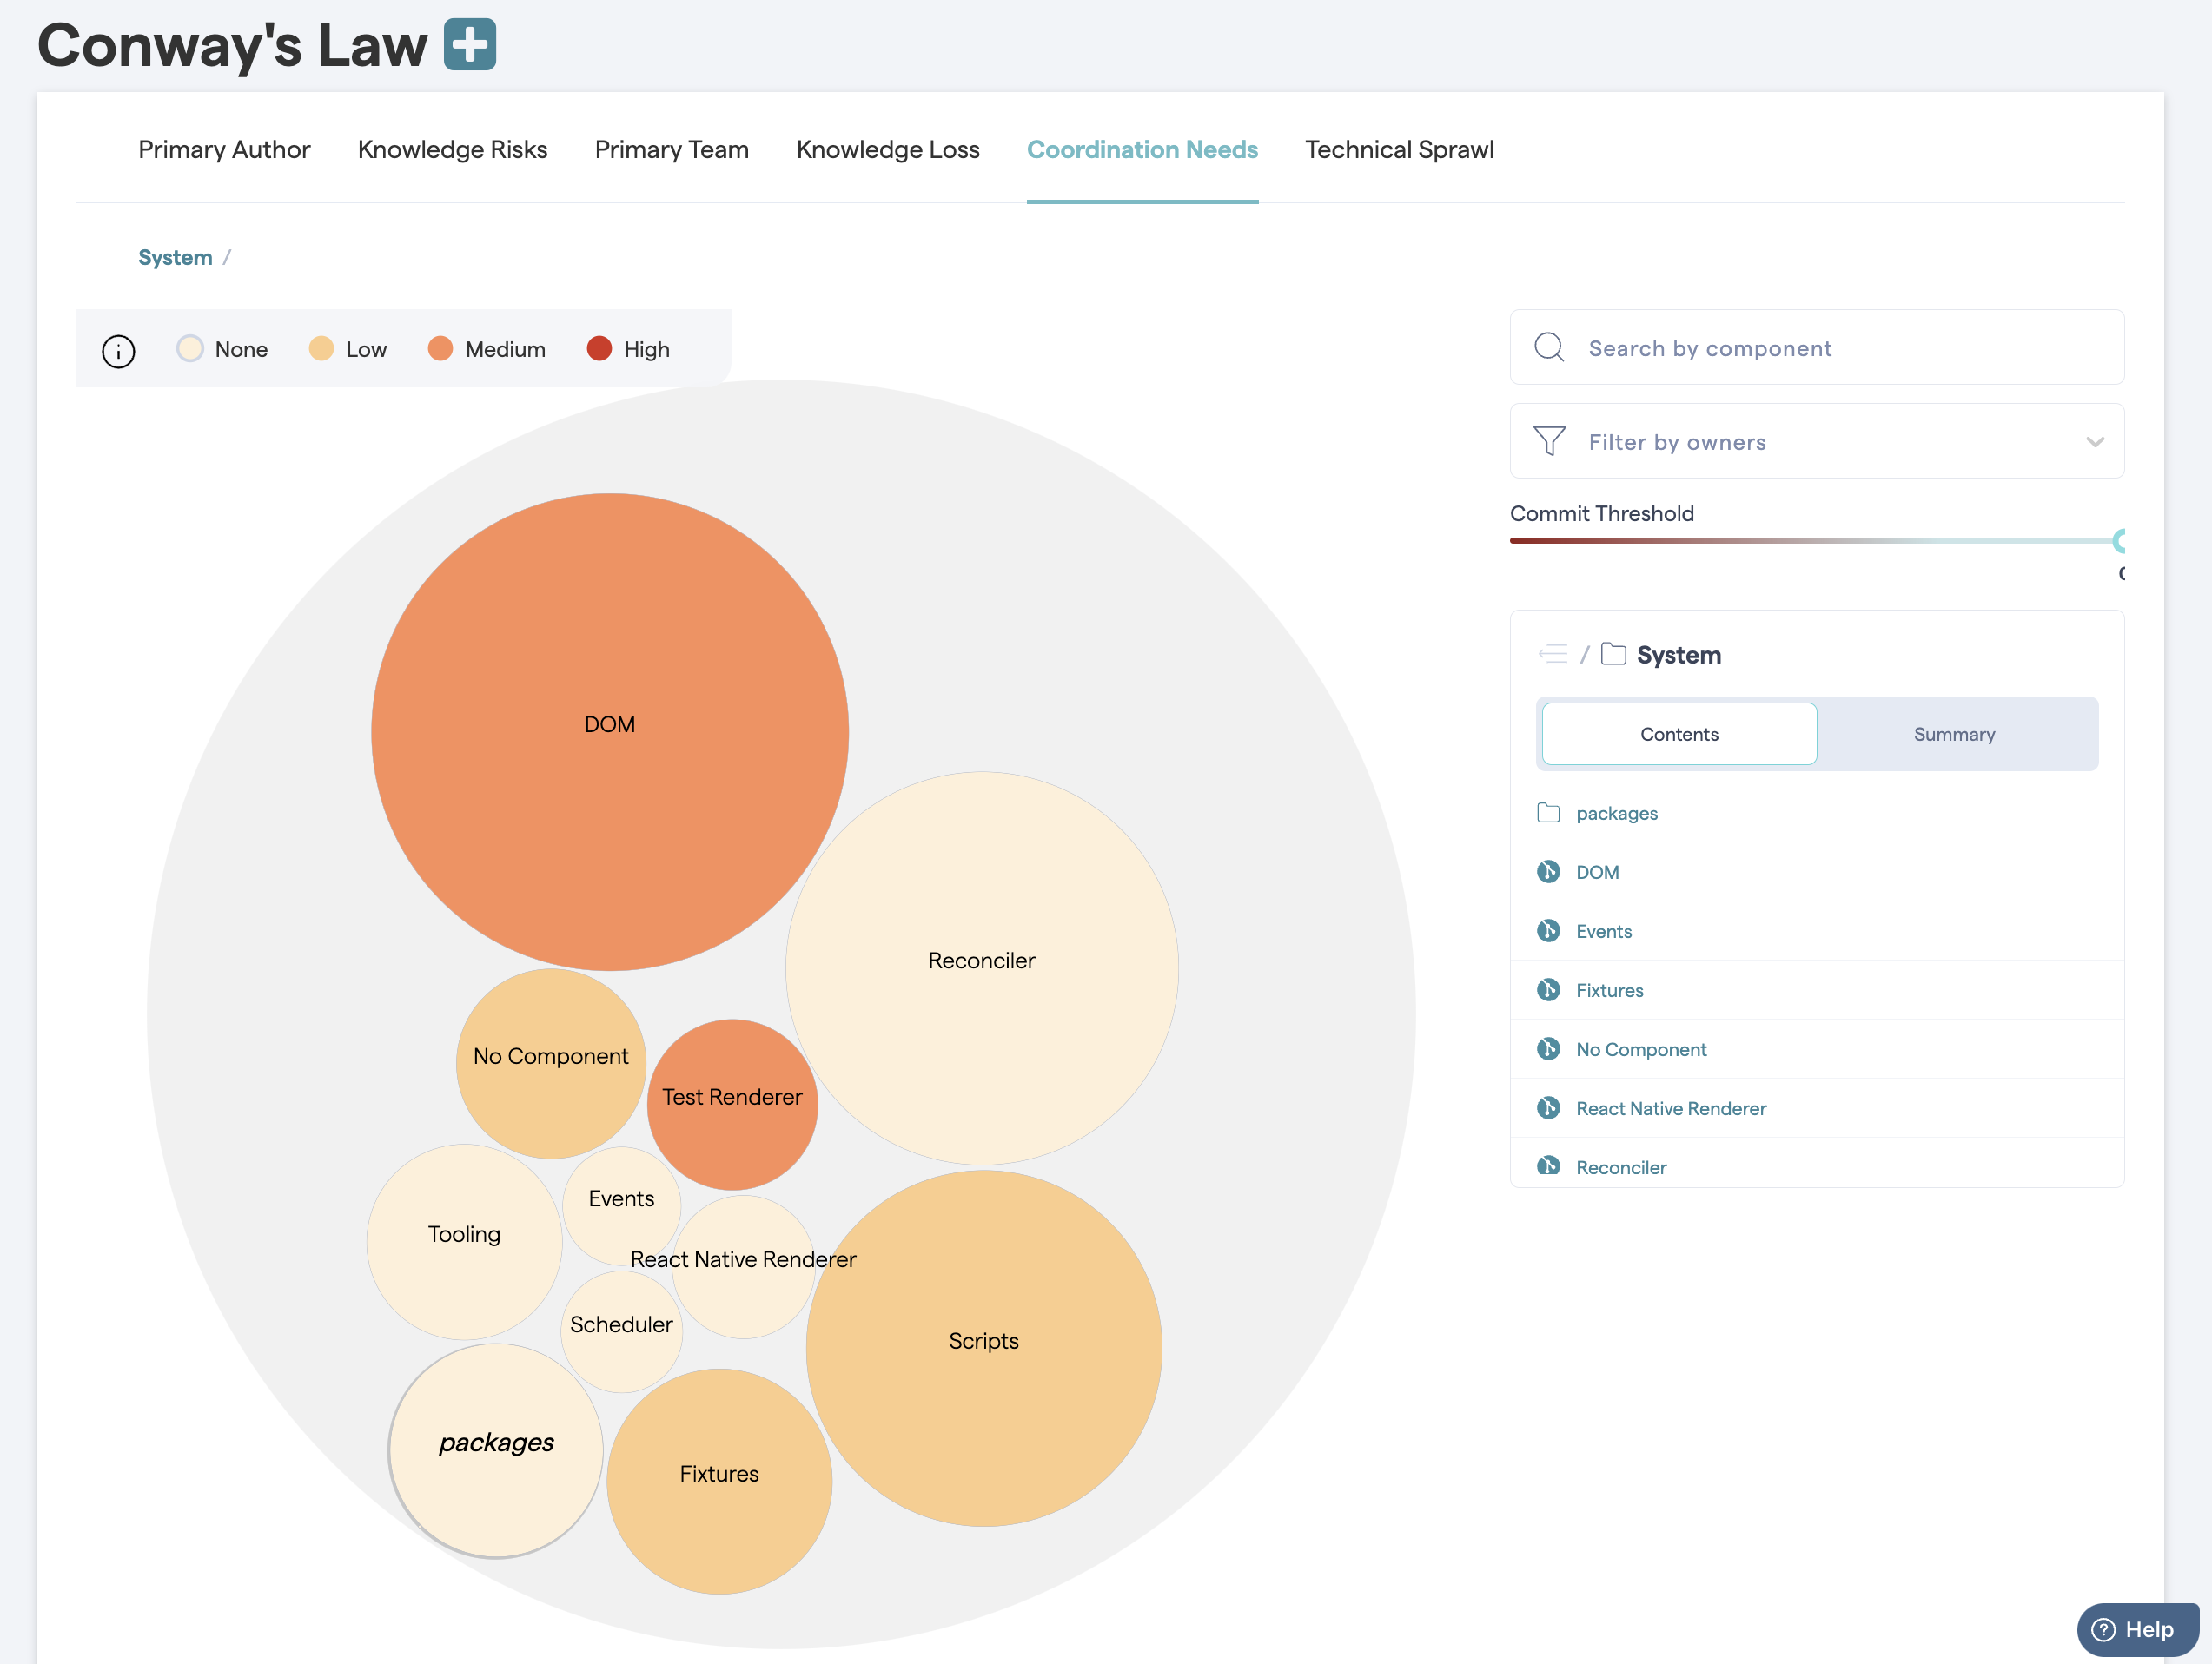The height and width of the screenshot is (1664, 2212).
Task: Click the plus icon beside Conway's Law
Action: coord(469,45)
